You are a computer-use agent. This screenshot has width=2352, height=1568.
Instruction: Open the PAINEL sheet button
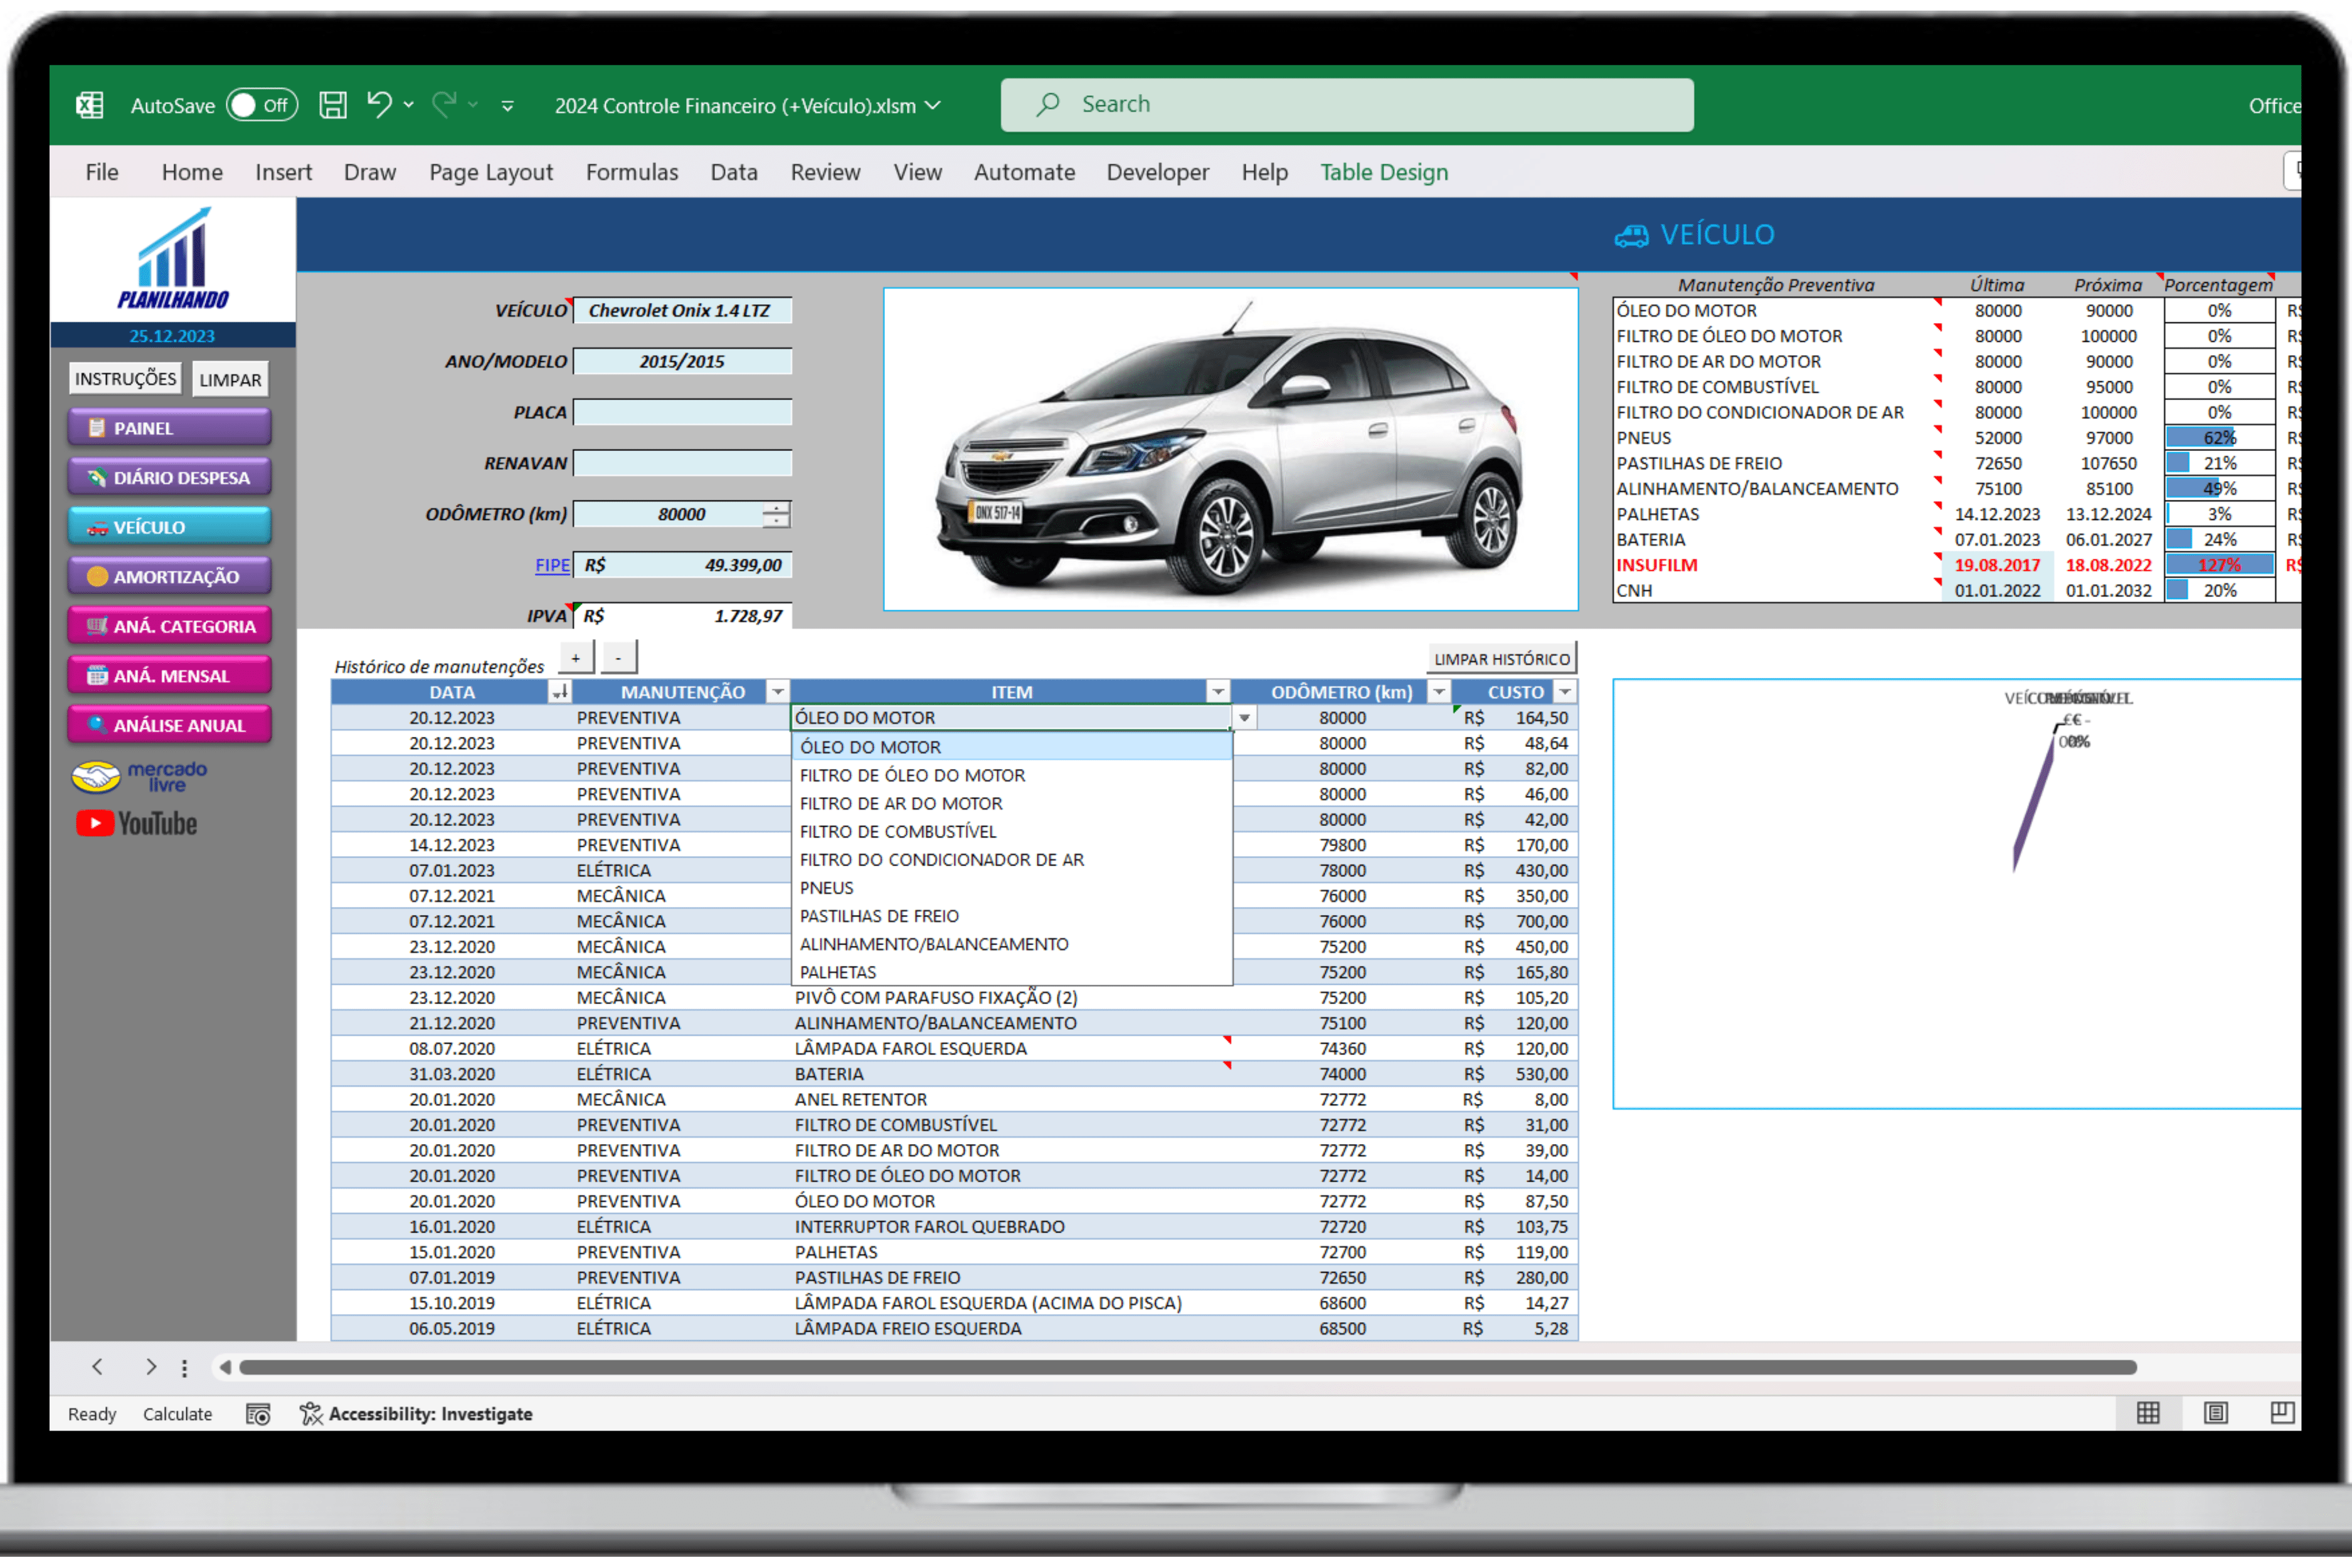tap(170, 428)
